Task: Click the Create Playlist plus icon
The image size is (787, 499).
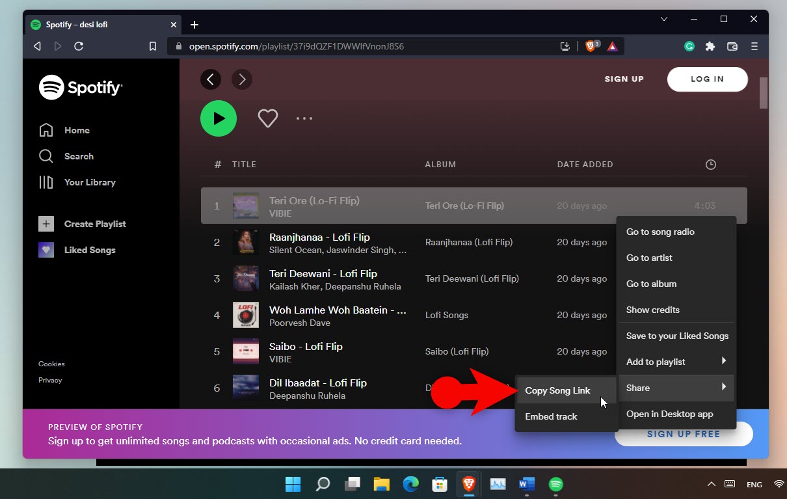Action: pos(46,224)
